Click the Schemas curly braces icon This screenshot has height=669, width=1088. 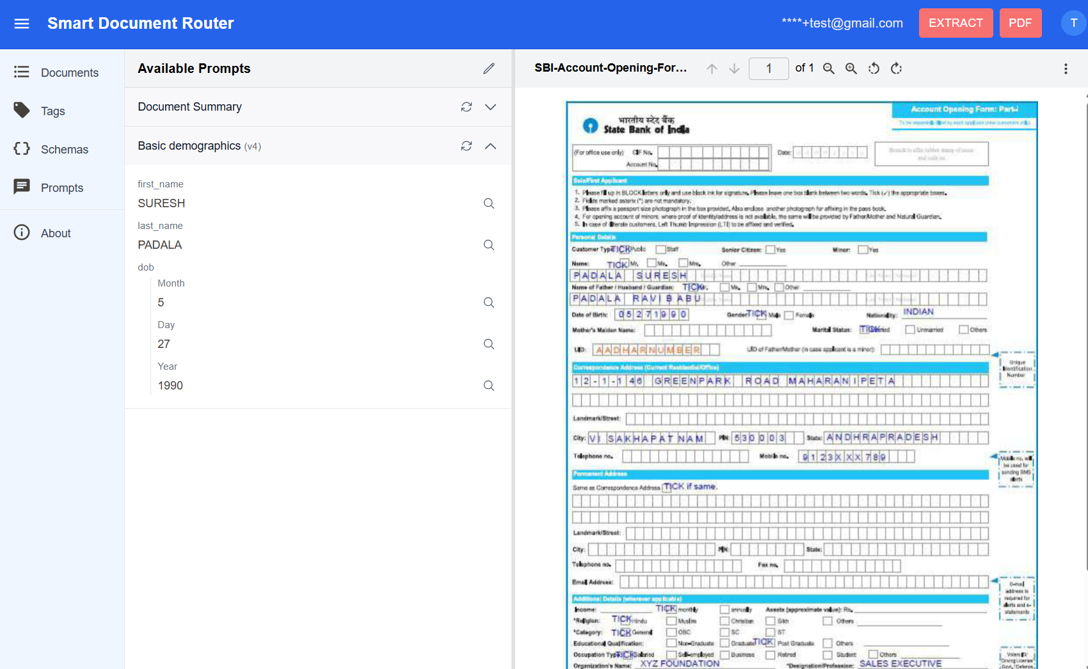click(22, 148)
